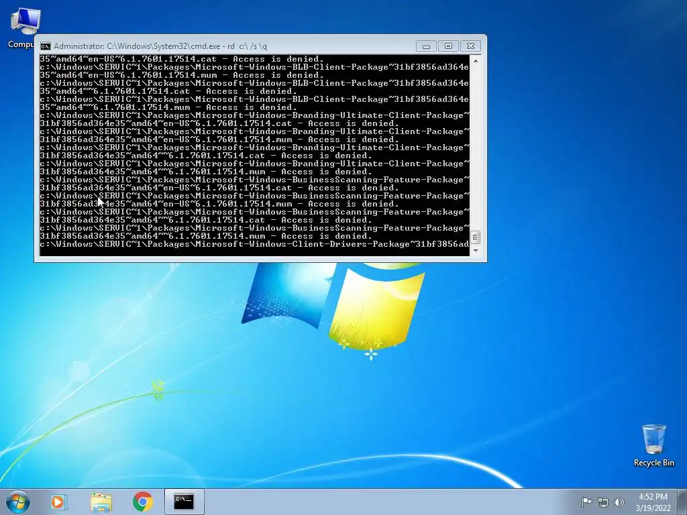Click the console scrollbar thumb

click(x=476, y=237)
